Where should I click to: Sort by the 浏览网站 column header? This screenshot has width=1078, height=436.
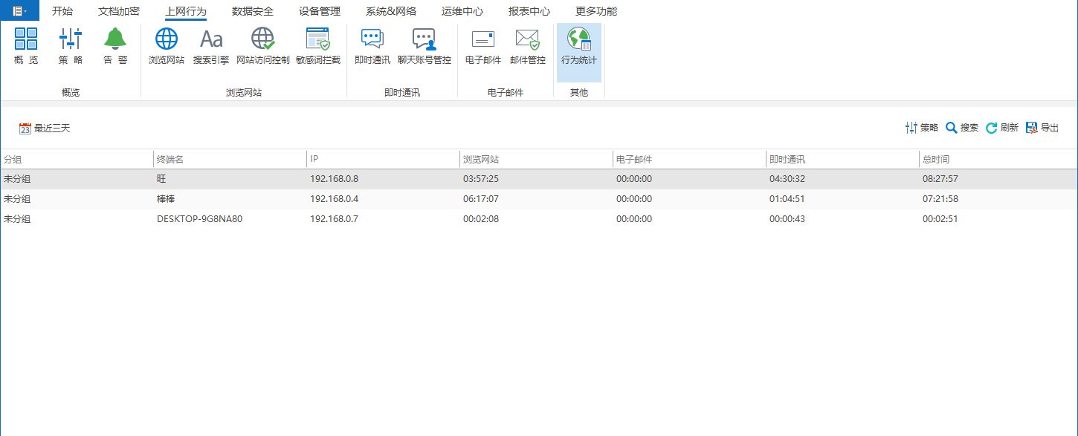(x=536, y=160)
